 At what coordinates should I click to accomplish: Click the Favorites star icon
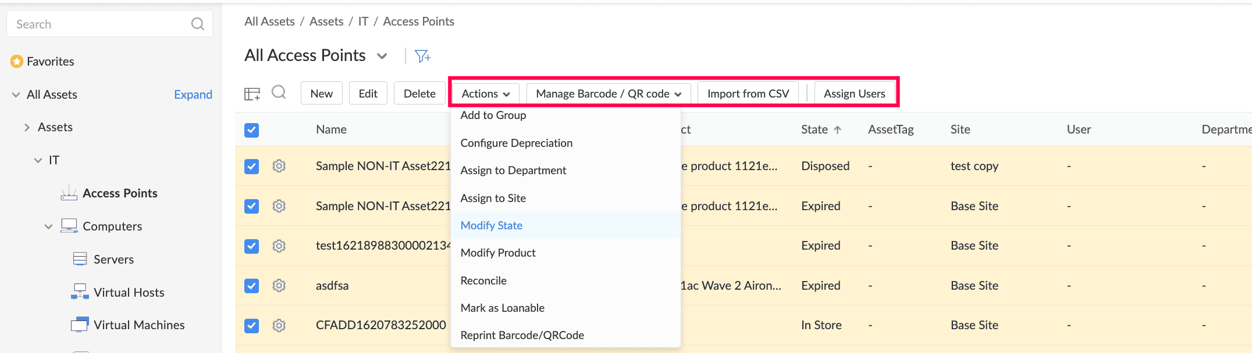pyautogui.click(x=17, y=61)
